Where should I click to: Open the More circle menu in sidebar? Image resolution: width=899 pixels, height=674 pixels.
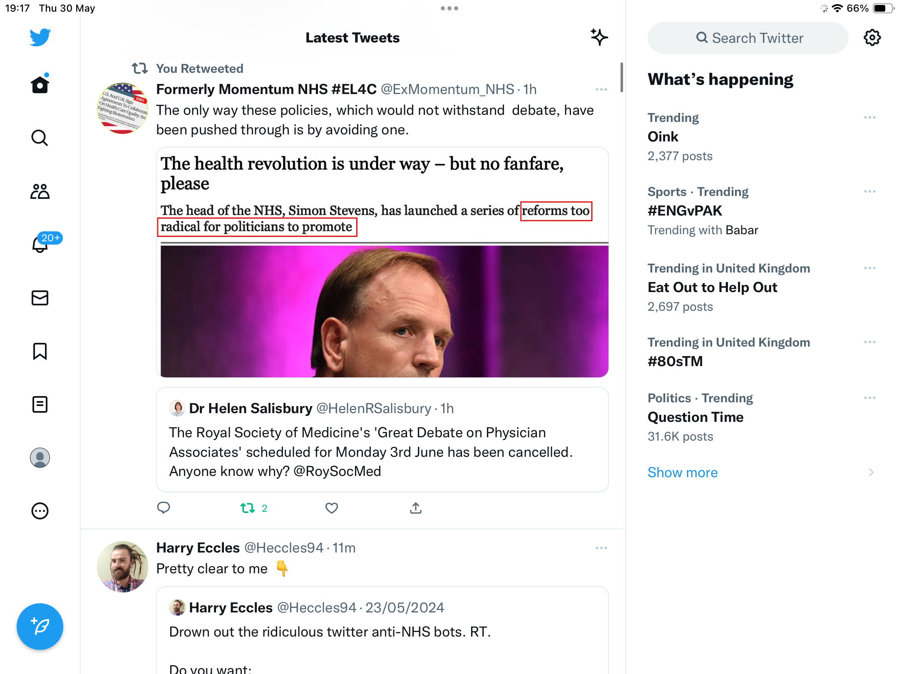pos(40,511)
